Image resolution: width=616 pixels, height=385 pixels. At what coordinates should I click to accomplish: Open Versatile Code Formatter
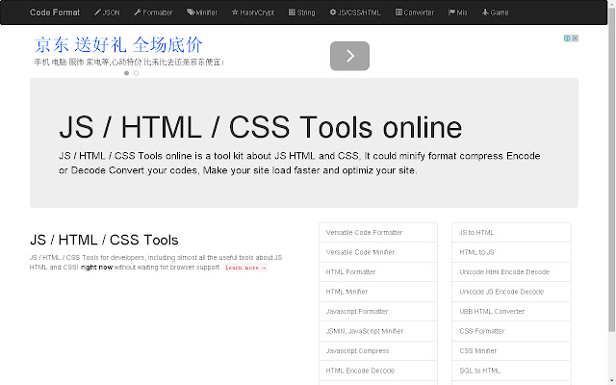[x=378, y=233]
